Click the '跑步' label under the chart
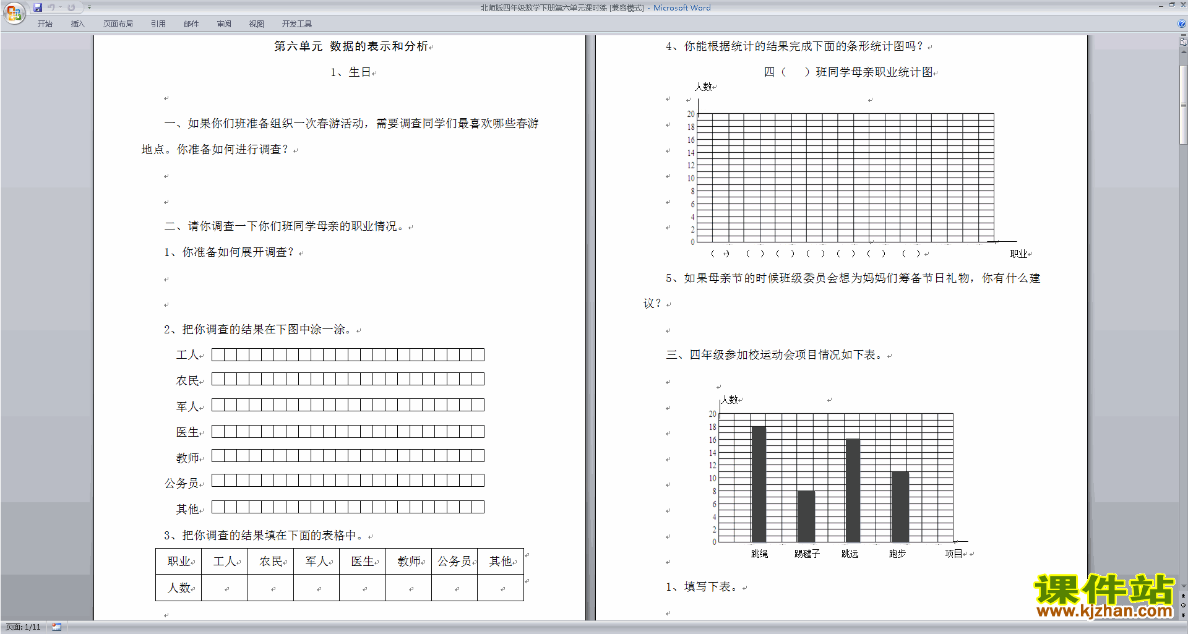 click(x=897, y=554)
